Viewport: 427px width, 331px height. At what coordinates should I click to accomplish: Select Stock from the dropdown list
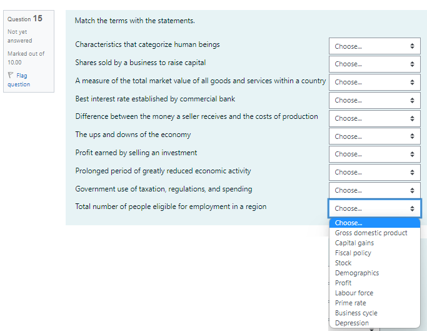coord(374,263)
